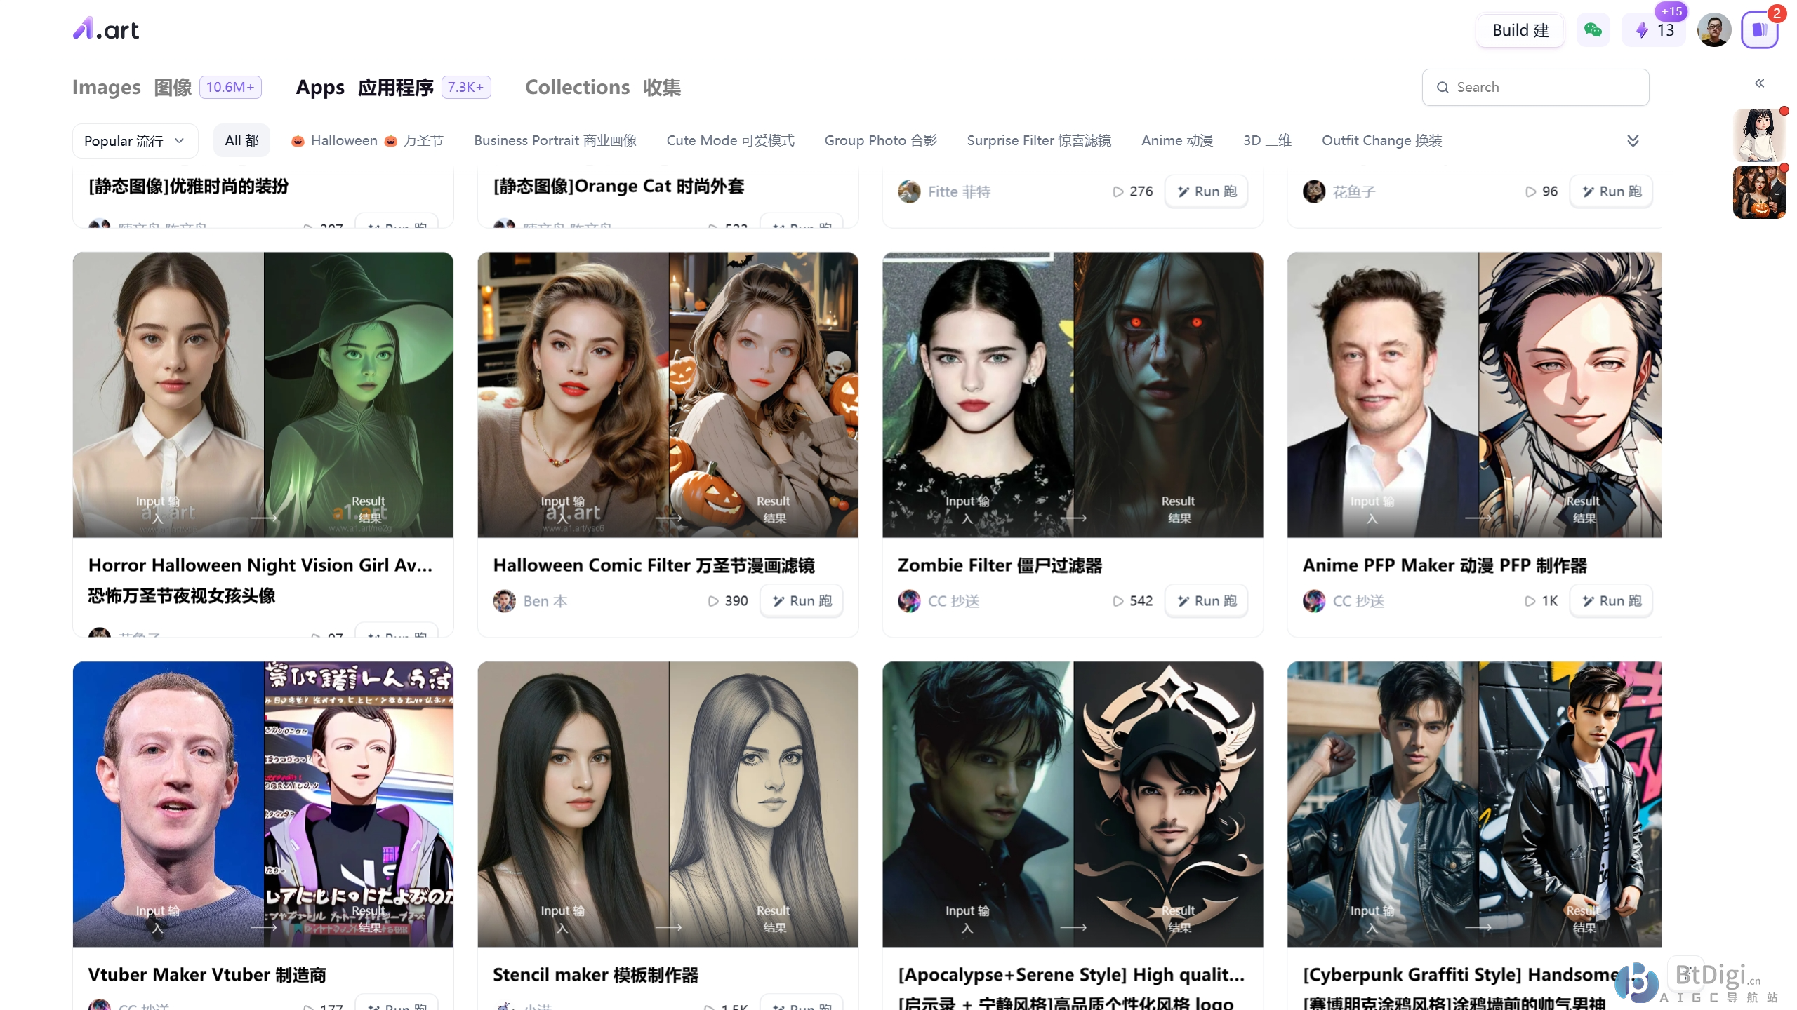This screenshot has height=1010, width=1797.
Task: Click the green WeChat icon
Action: 1593,30
